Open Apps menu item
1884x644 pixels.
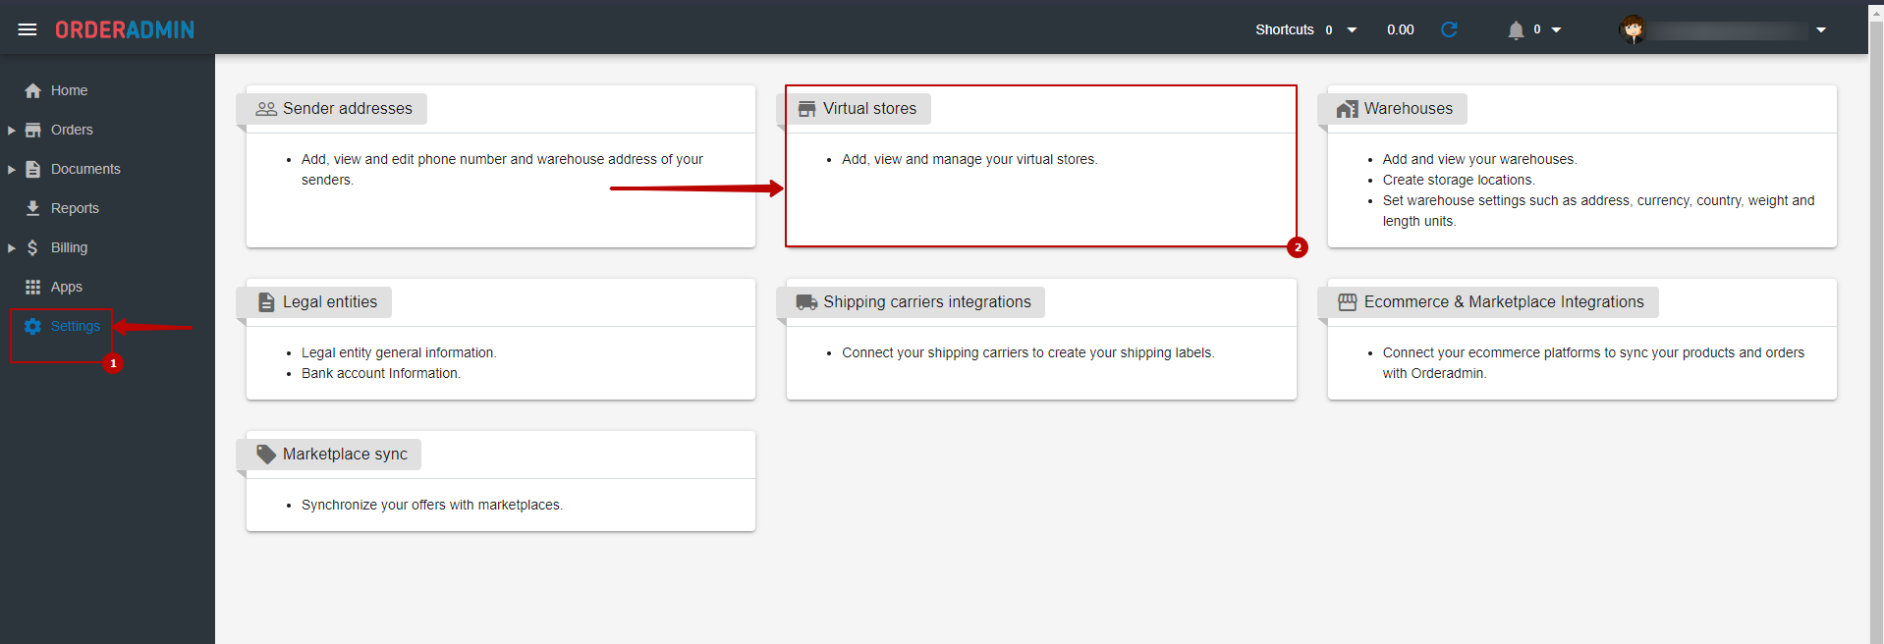(67, 287)
